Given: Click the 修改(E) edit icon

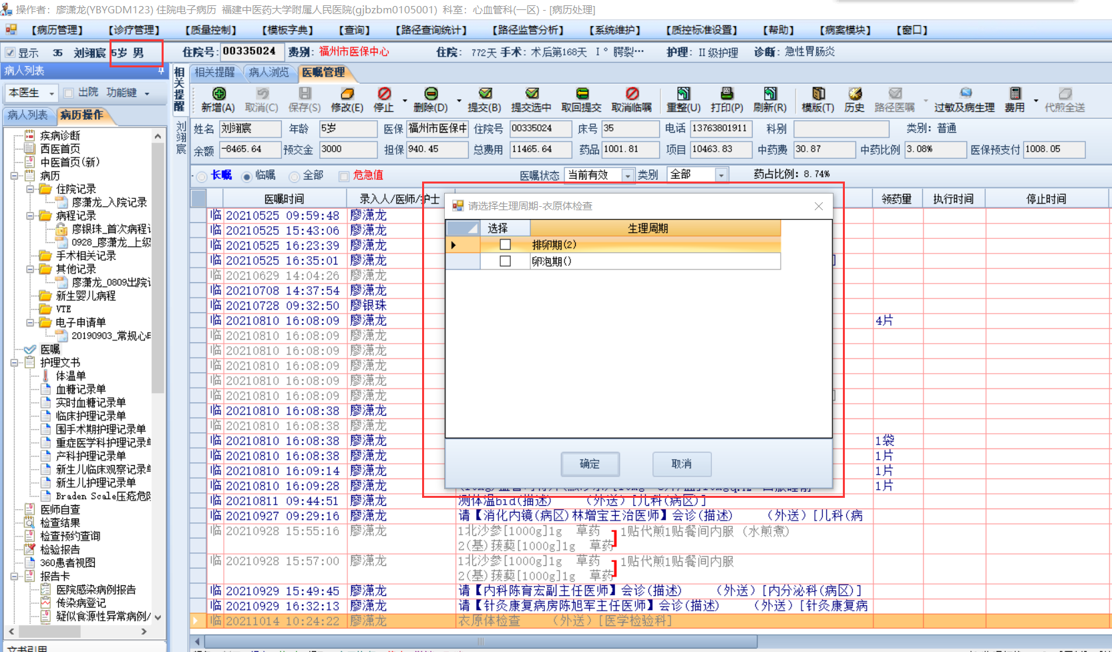Looking at the screenshot, I should tap(347, 93).
